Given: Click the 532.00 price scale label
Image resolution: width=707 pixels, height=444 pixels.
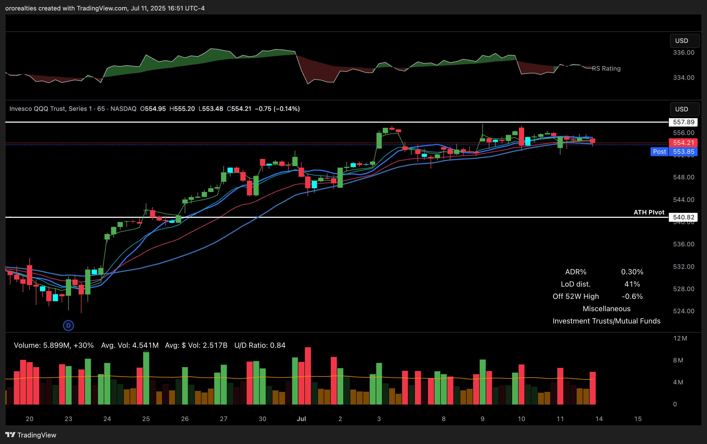Looking at the screenshot, I should tap(684, 267).
